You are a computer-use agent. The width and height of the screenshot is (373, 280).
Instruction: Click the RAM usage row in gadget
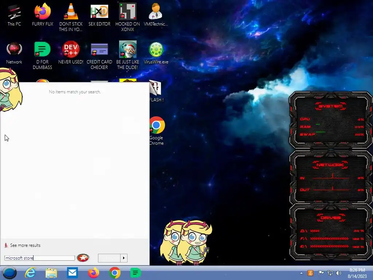click(x=332, y=127)
